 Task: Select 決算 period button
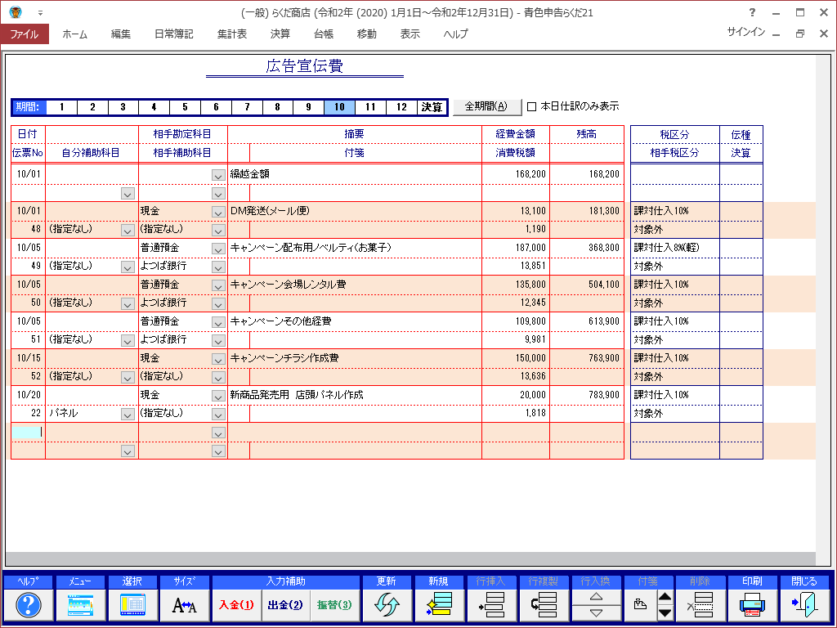(x=432, y=107)
